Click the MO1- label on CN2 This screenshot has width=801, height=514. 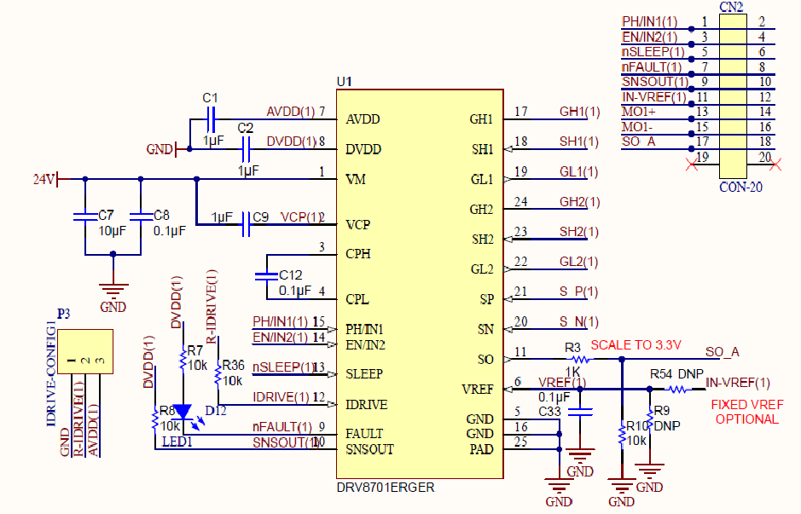click(x=637, y=127)
